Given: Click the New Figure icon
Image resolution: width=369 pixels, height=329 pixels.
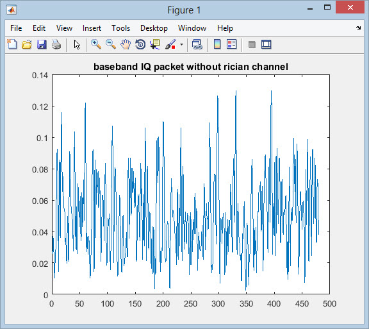Looking at the screenshot, I should [12, 44].
